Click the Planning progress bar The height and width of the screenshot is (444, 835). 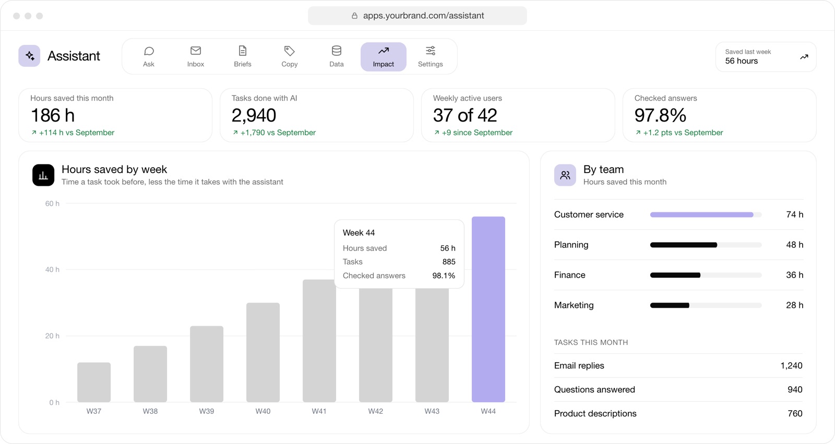[x=706, y=245]
